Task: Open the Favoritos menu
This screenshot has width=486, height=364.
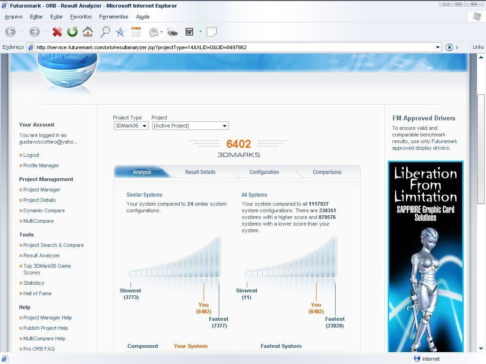Action: coord(81,17)
